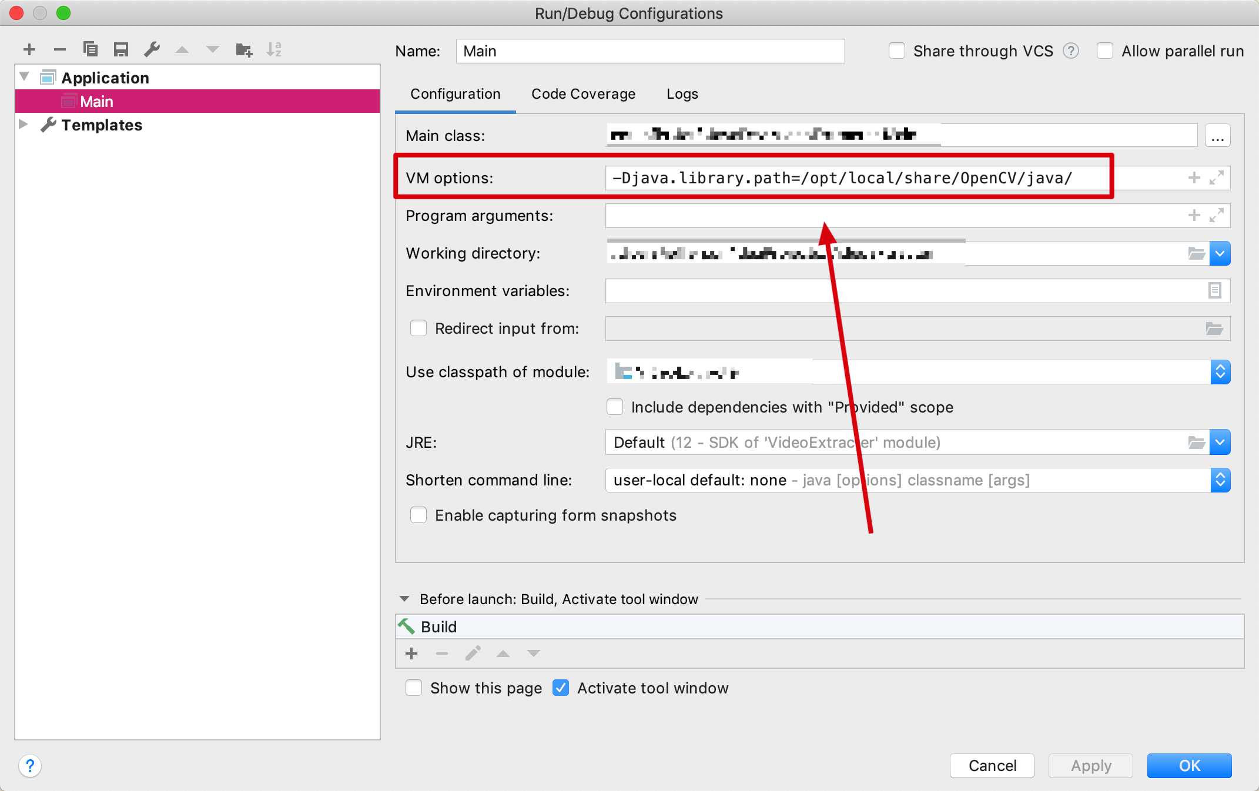This screenshot has height=791, width=1259.
Task: Save configuration using floppy disk icon
Action: point(121,49)
